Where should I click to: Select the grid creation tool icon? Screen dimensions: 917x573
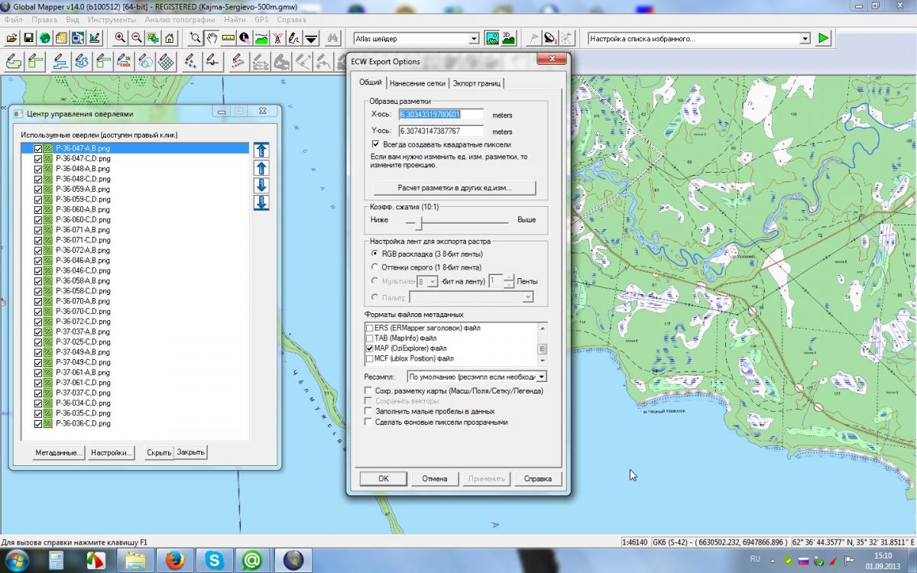tap(166, 61)
